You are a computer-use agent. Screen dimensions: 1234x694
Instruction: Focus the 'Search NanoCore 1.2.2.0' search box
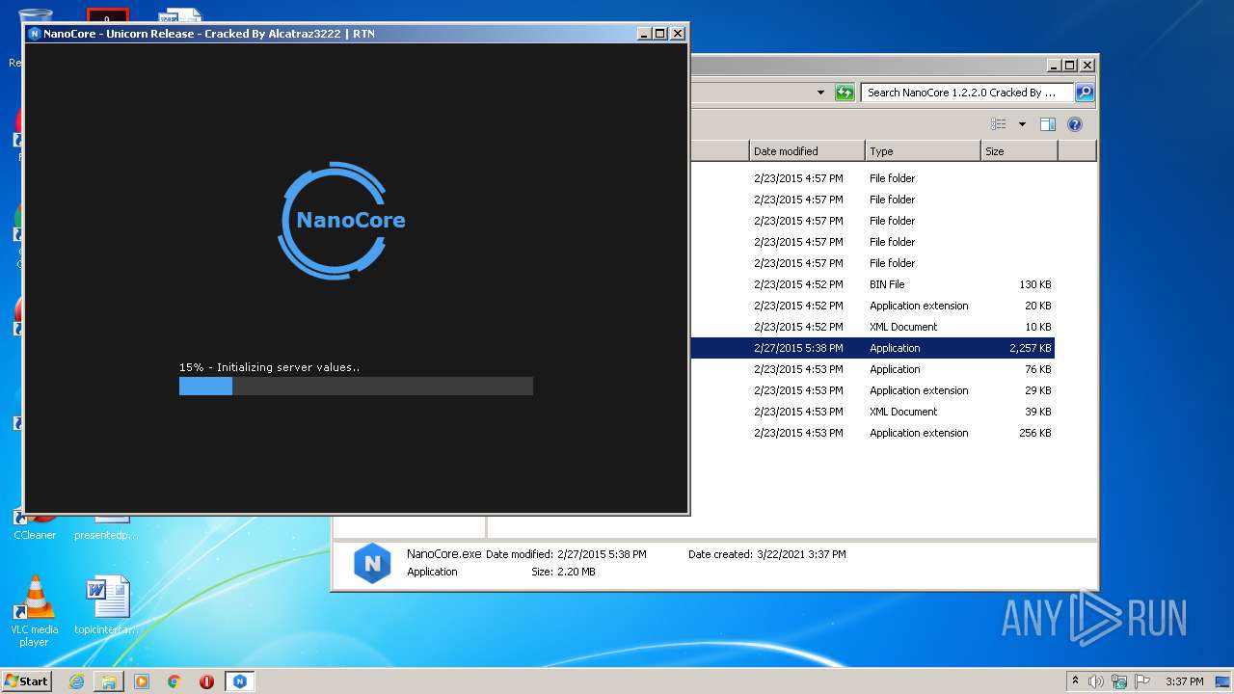point(967,93)
